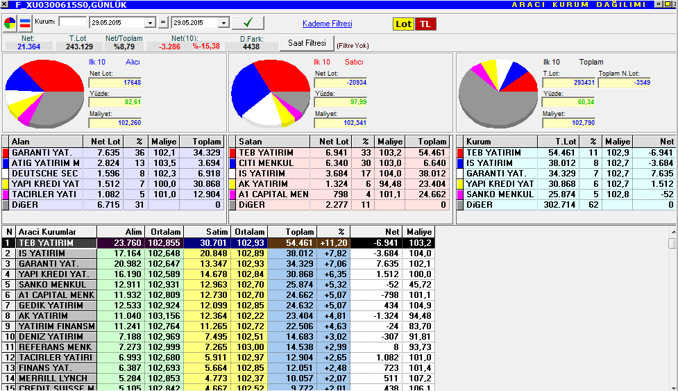Click the Satıcı sellers pie chart
The height and width of the screenshot is (391, 678).
tap(271, 94)
